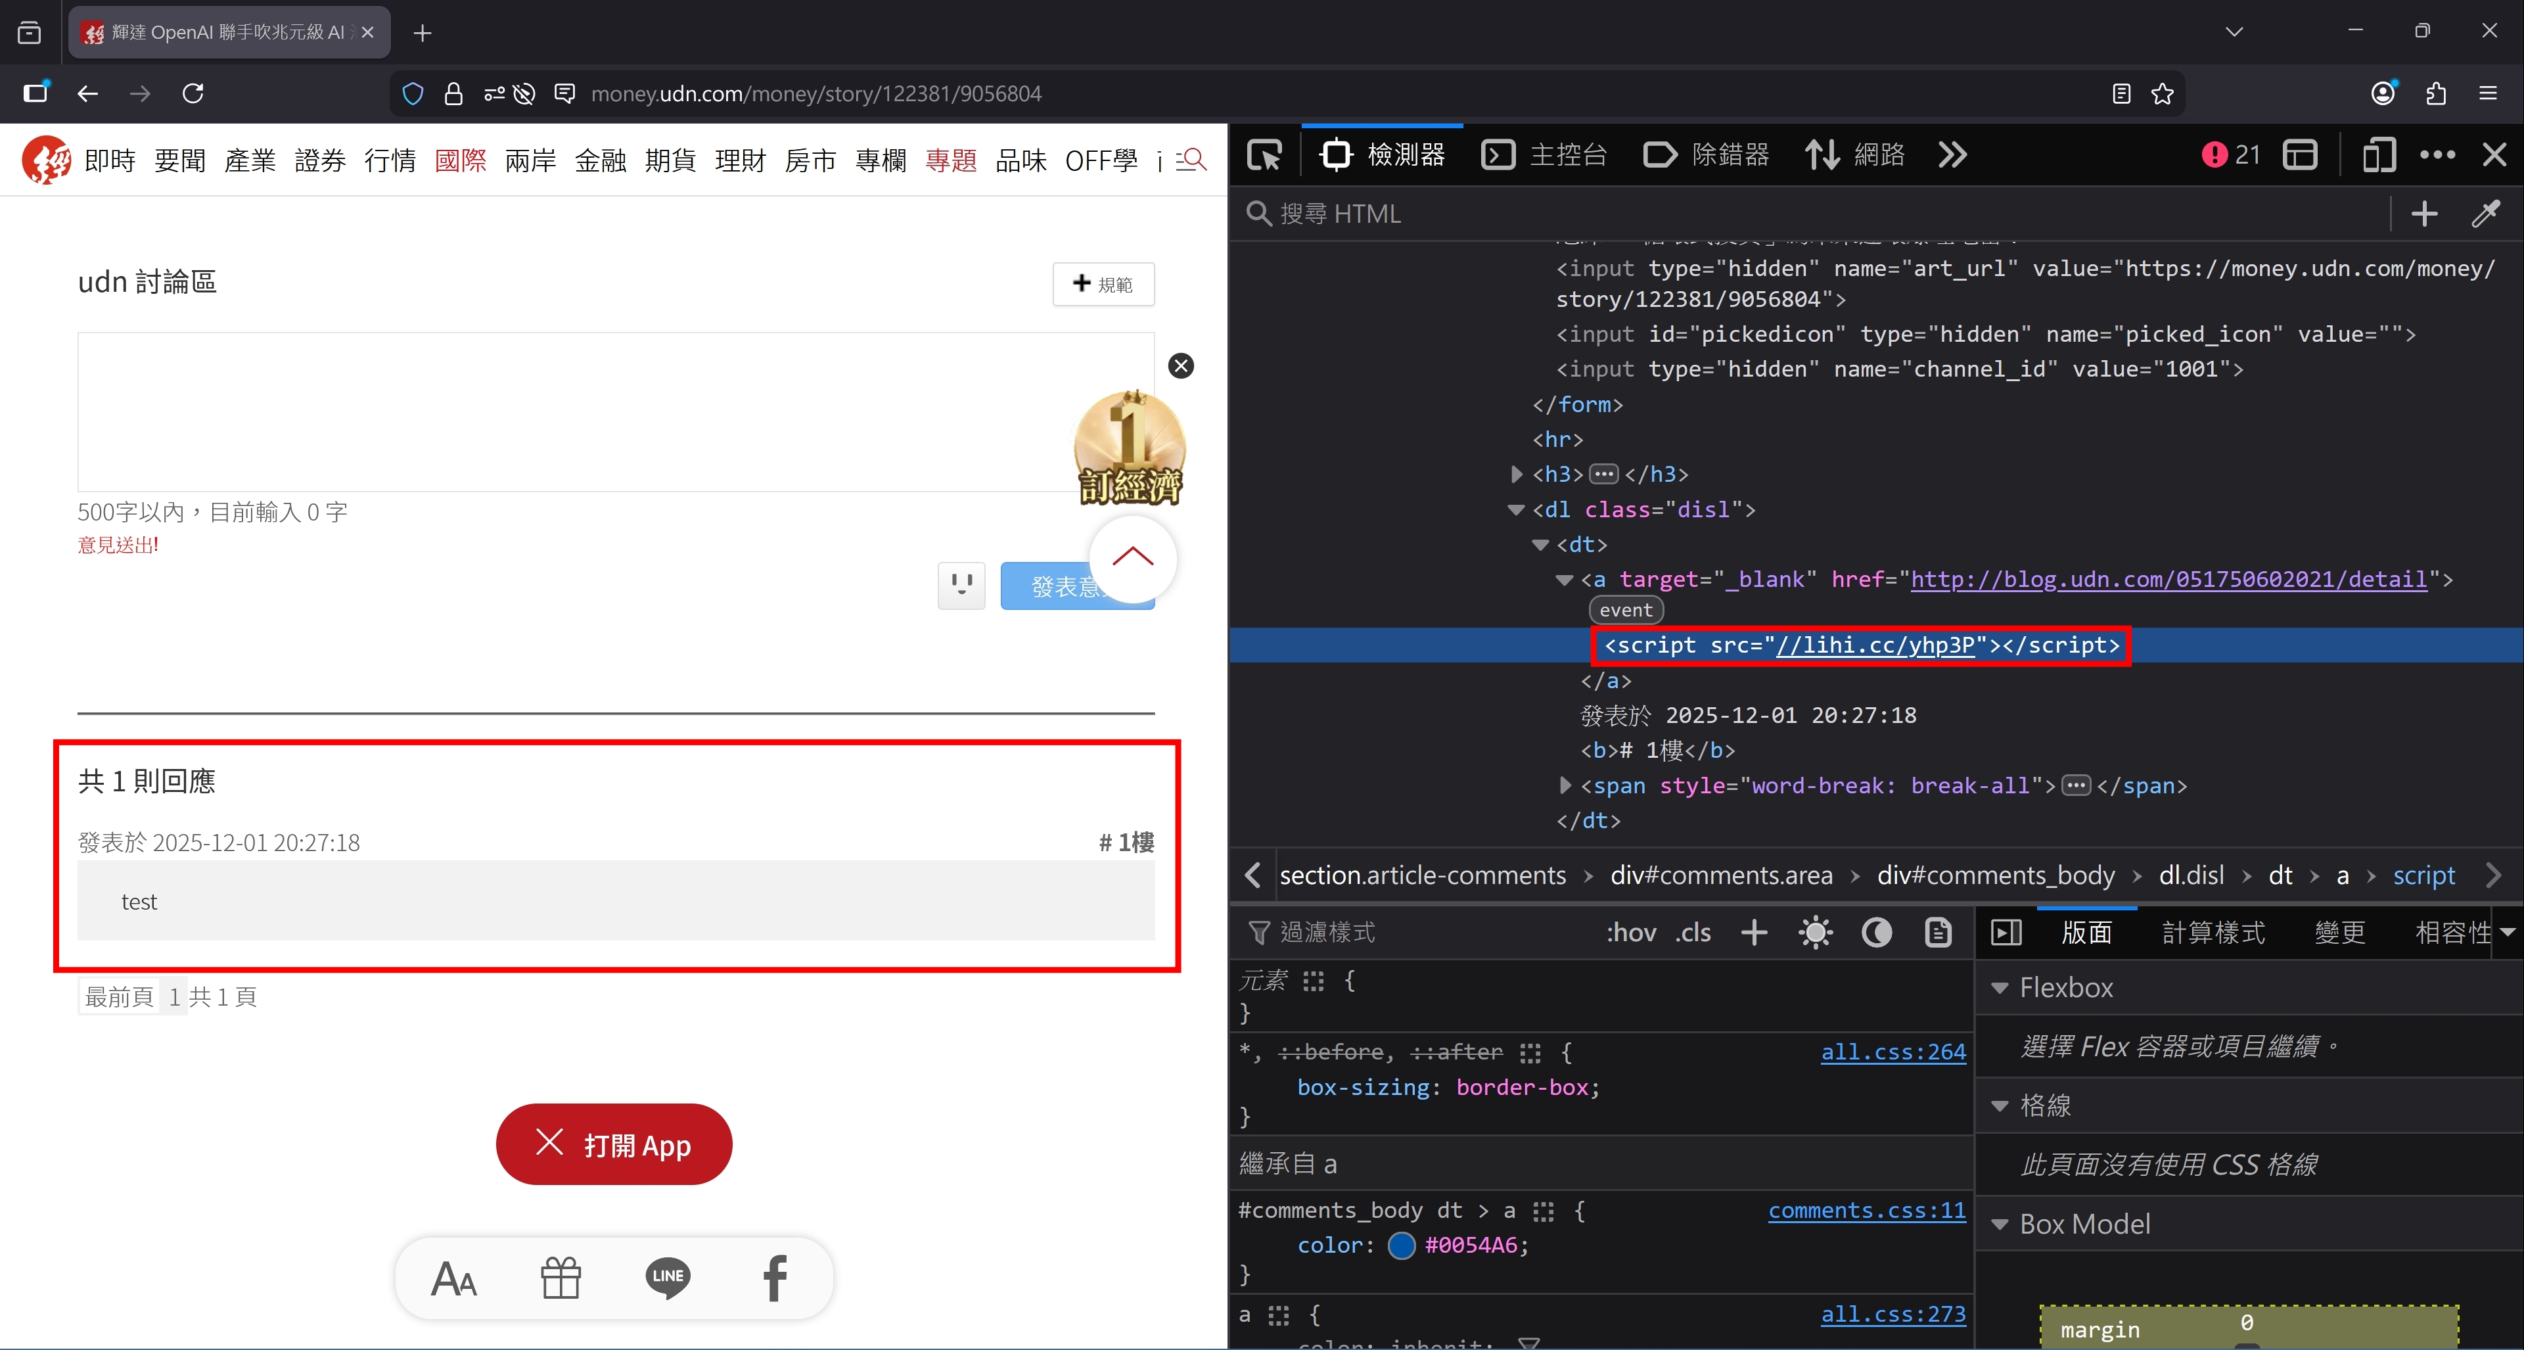
Task: Click the error count badge showing 21
Action: coord(2231,155)
